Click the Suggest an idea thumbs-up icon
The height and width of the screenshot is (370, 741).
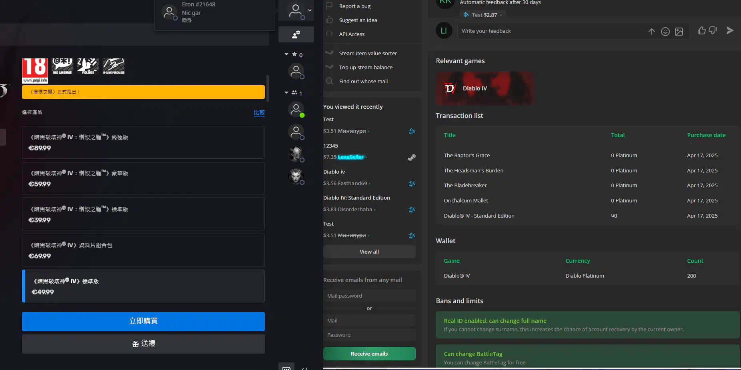pos(329,20)
